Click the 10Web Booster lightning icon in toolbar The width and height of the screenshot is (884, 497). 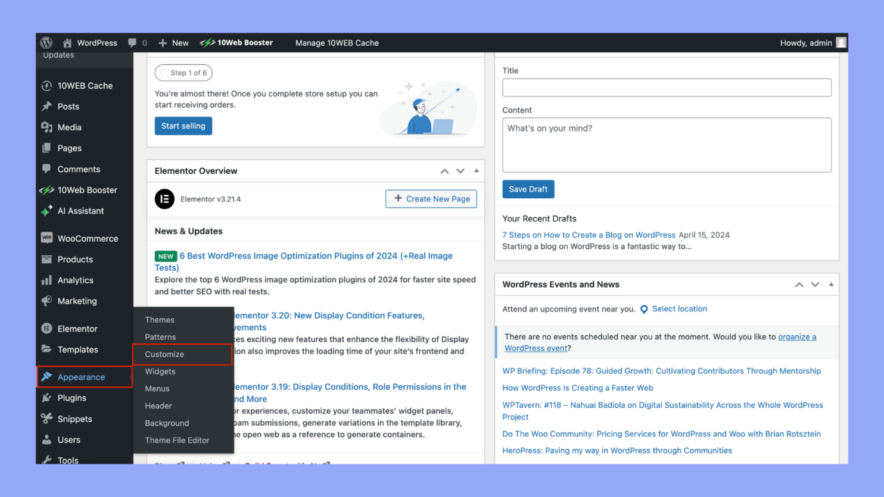[208, 42]
